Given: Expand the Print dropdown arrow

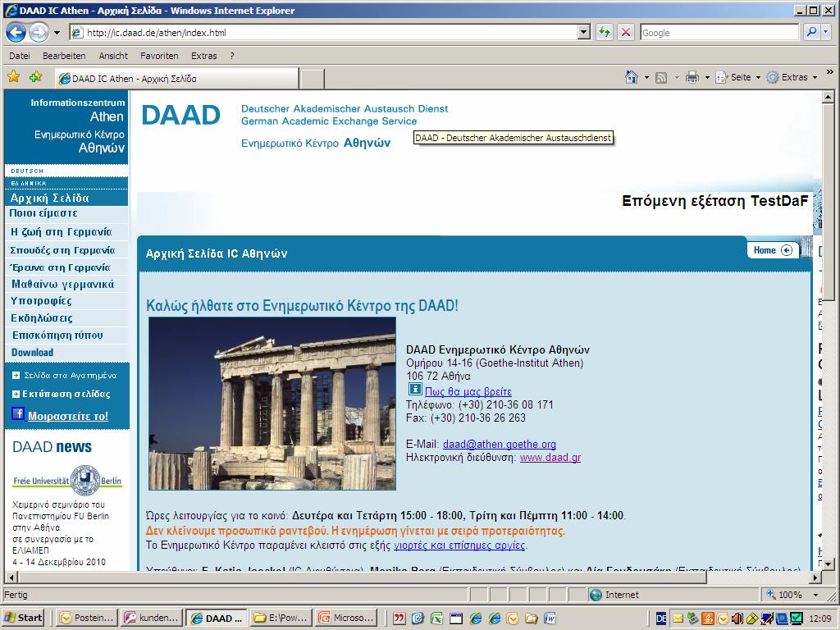Looking at the screenshot, I should tap(707, 78).
